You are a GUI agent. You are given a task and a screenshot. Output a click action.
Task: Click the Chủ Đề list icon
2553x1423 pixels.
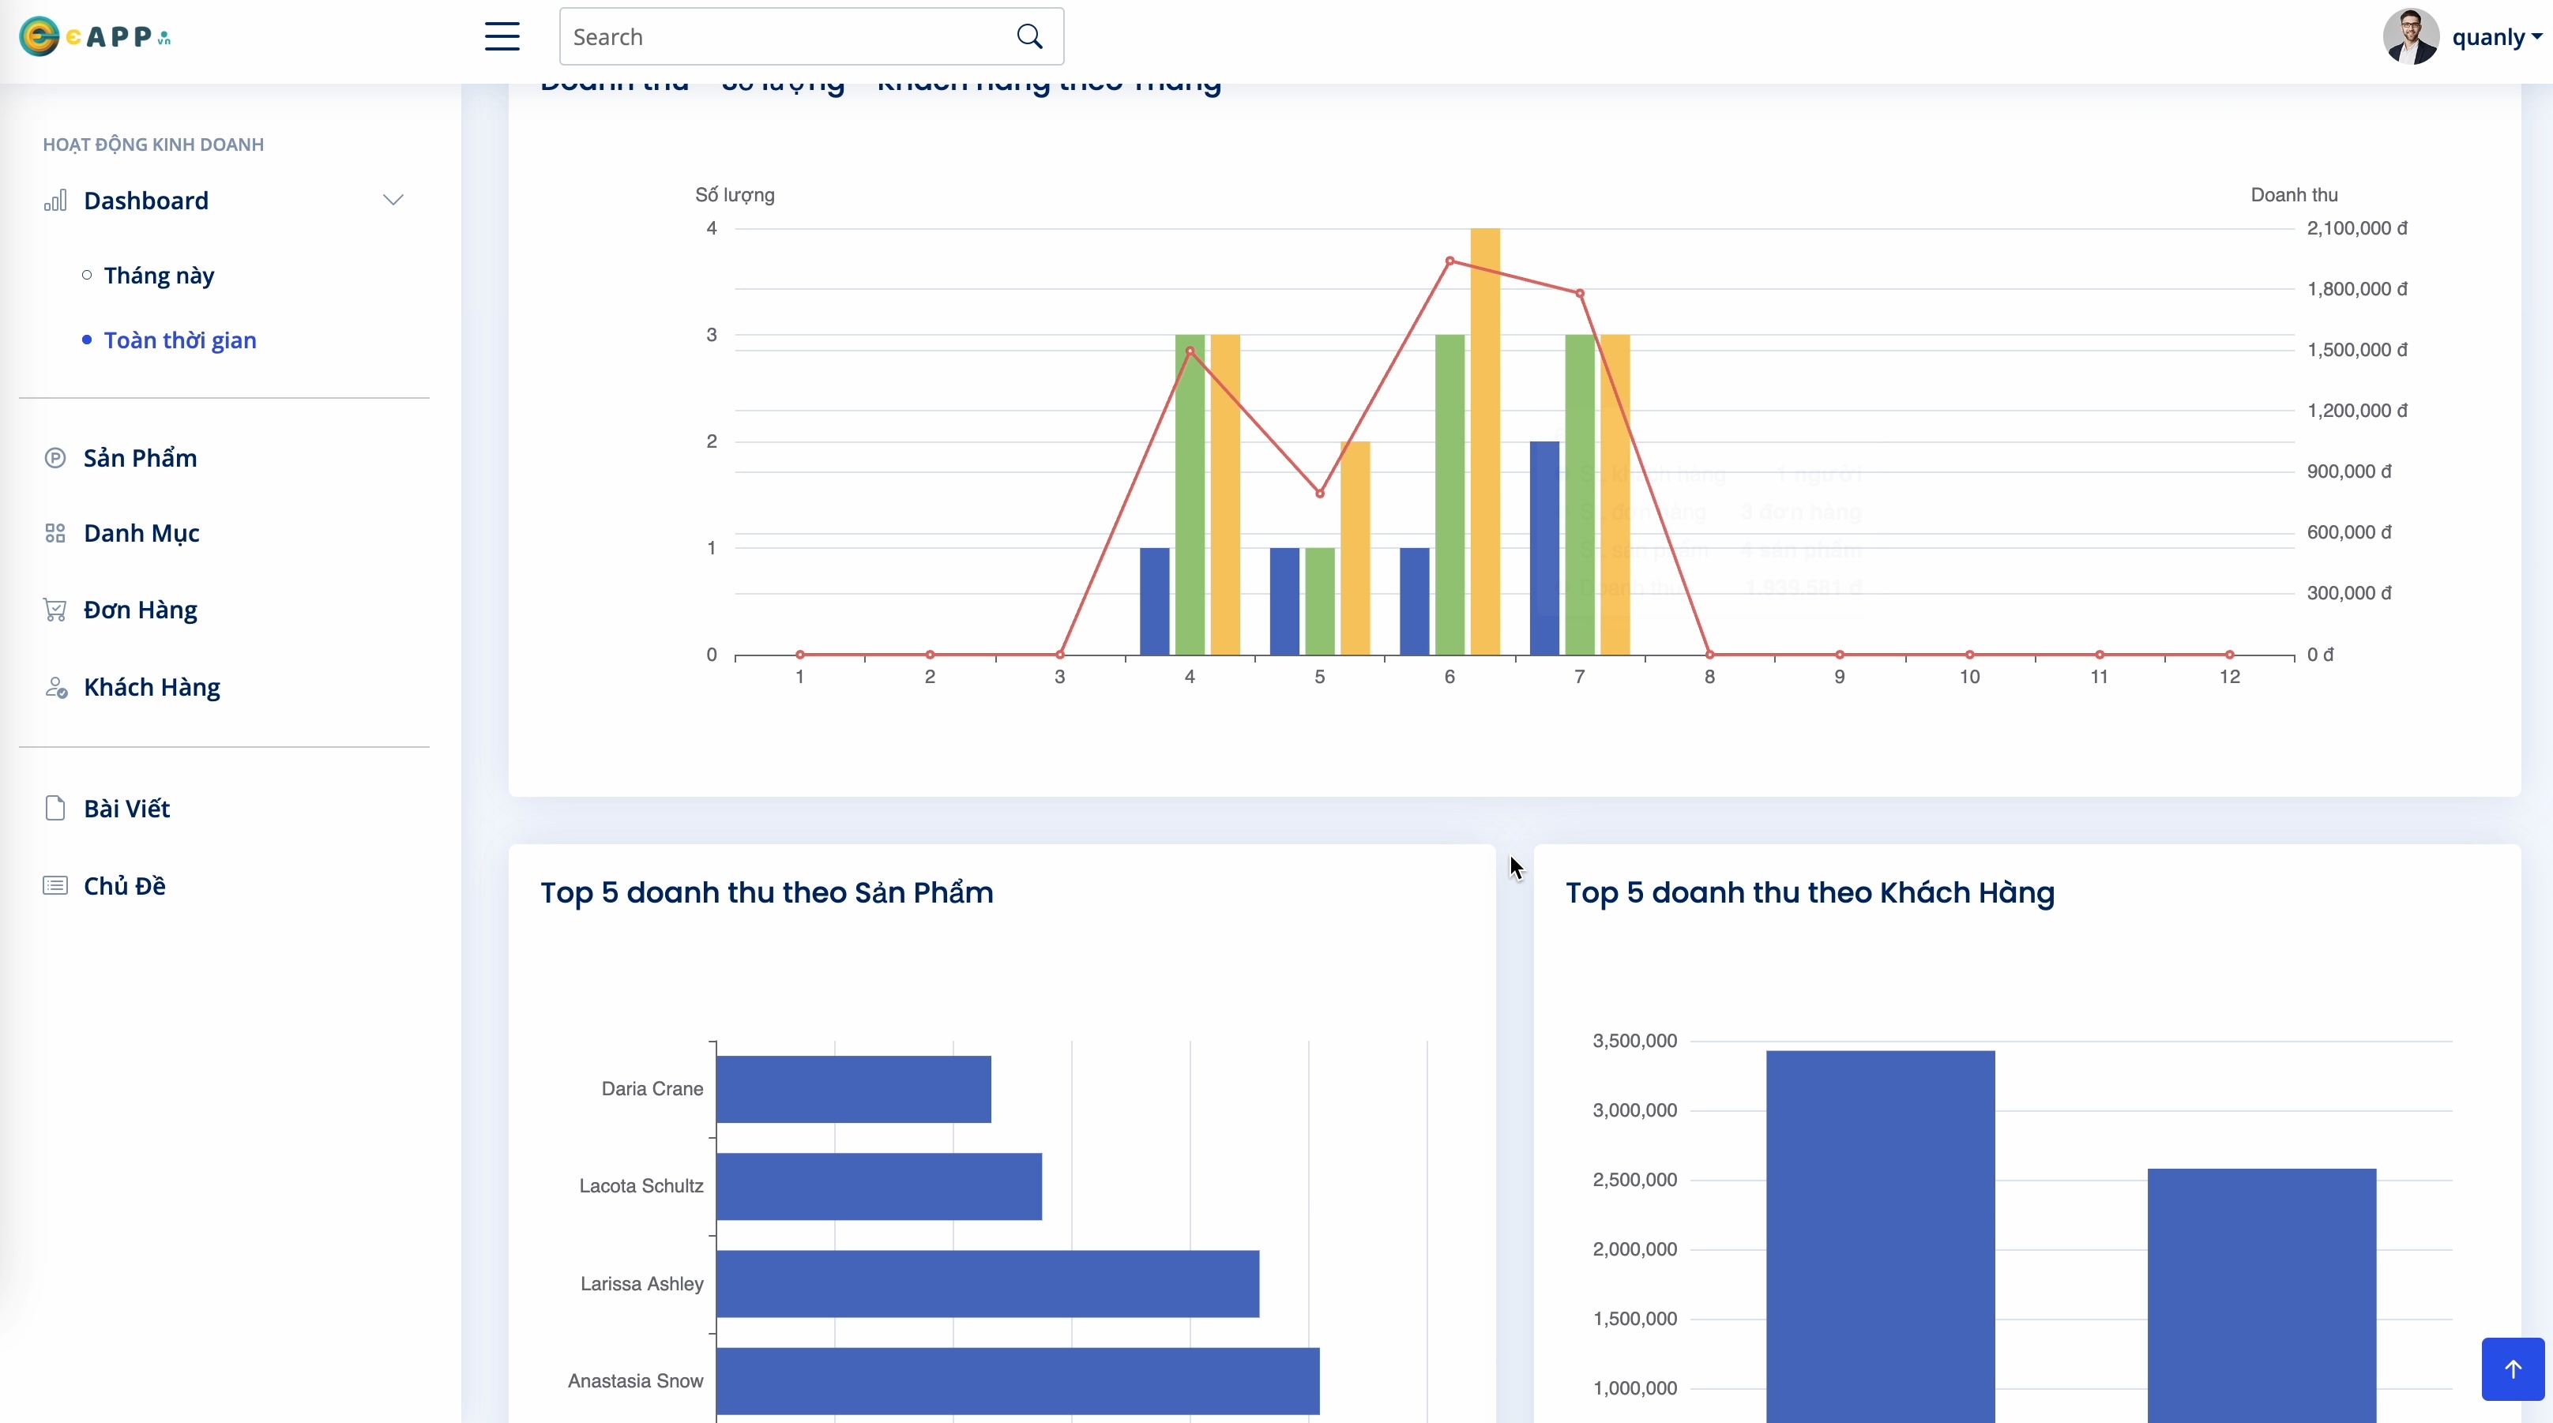coord(55,885)
